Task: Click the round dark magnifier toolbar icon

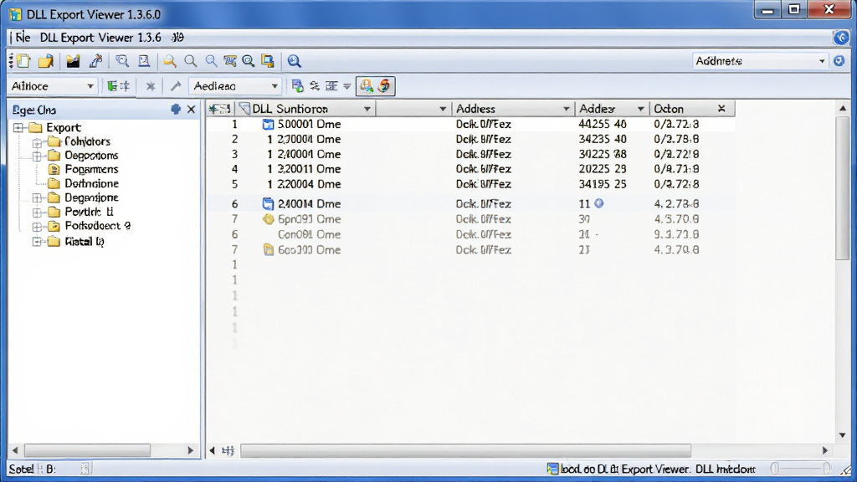Action: [248, 60]
